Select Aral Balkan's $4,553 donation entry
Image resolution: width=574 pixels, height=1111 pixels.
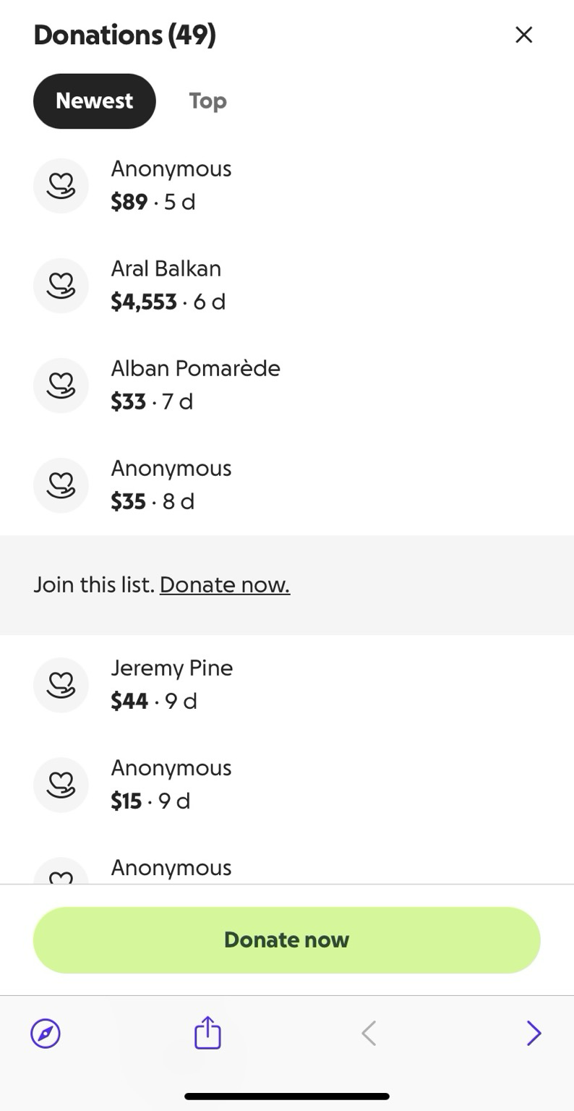point(168,286)
